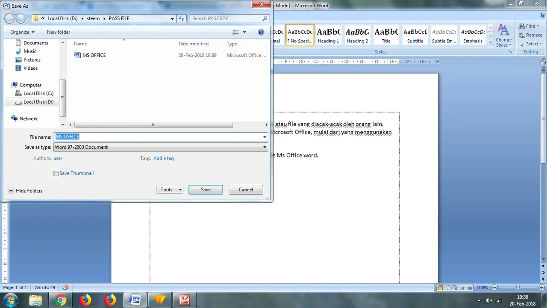Screen dimensions: 547x308
Task: Click the Change your view icon
Action: (236, 32)
